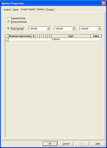Click the | operator column header
The image size is (107, 148).
(37, 36)
